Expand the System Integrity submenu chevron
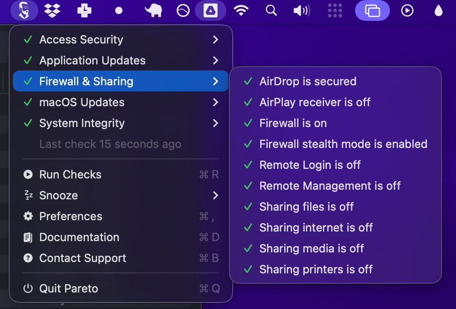The width and height of the screenshot is (456, 309). tap(215, 123)
